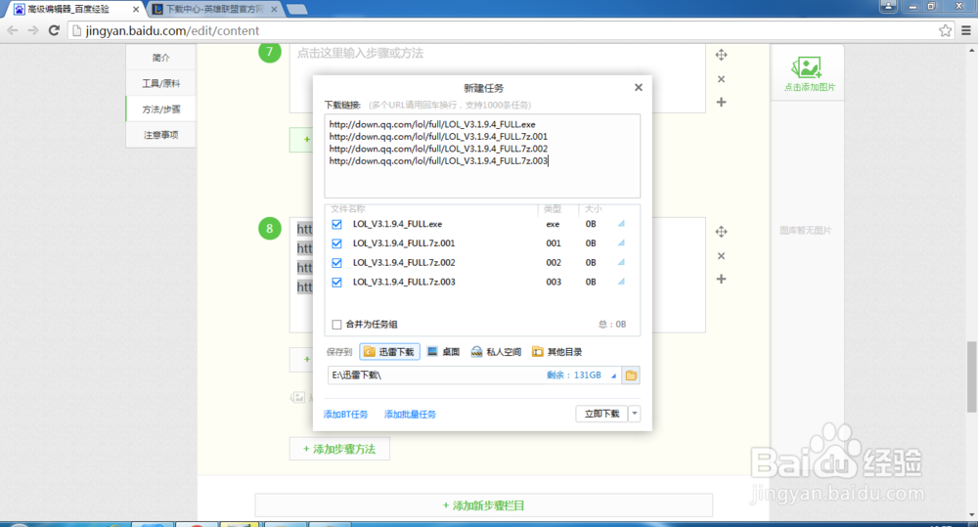Select 迅雷下载 save location
The width and height of the screenshot is (978, 527).
[390, 352]
